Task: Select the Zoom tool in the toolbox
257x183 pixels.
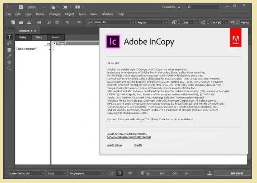Action: coord(10,68)
